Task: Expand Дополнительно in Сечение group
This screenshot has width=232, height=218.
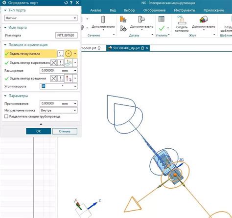Action: click(x=103, y=28)
